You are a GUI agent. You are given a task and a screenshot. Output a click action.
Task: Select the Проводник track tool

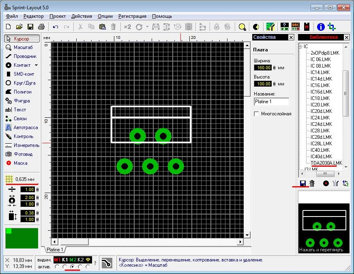(x=22, y=56)
